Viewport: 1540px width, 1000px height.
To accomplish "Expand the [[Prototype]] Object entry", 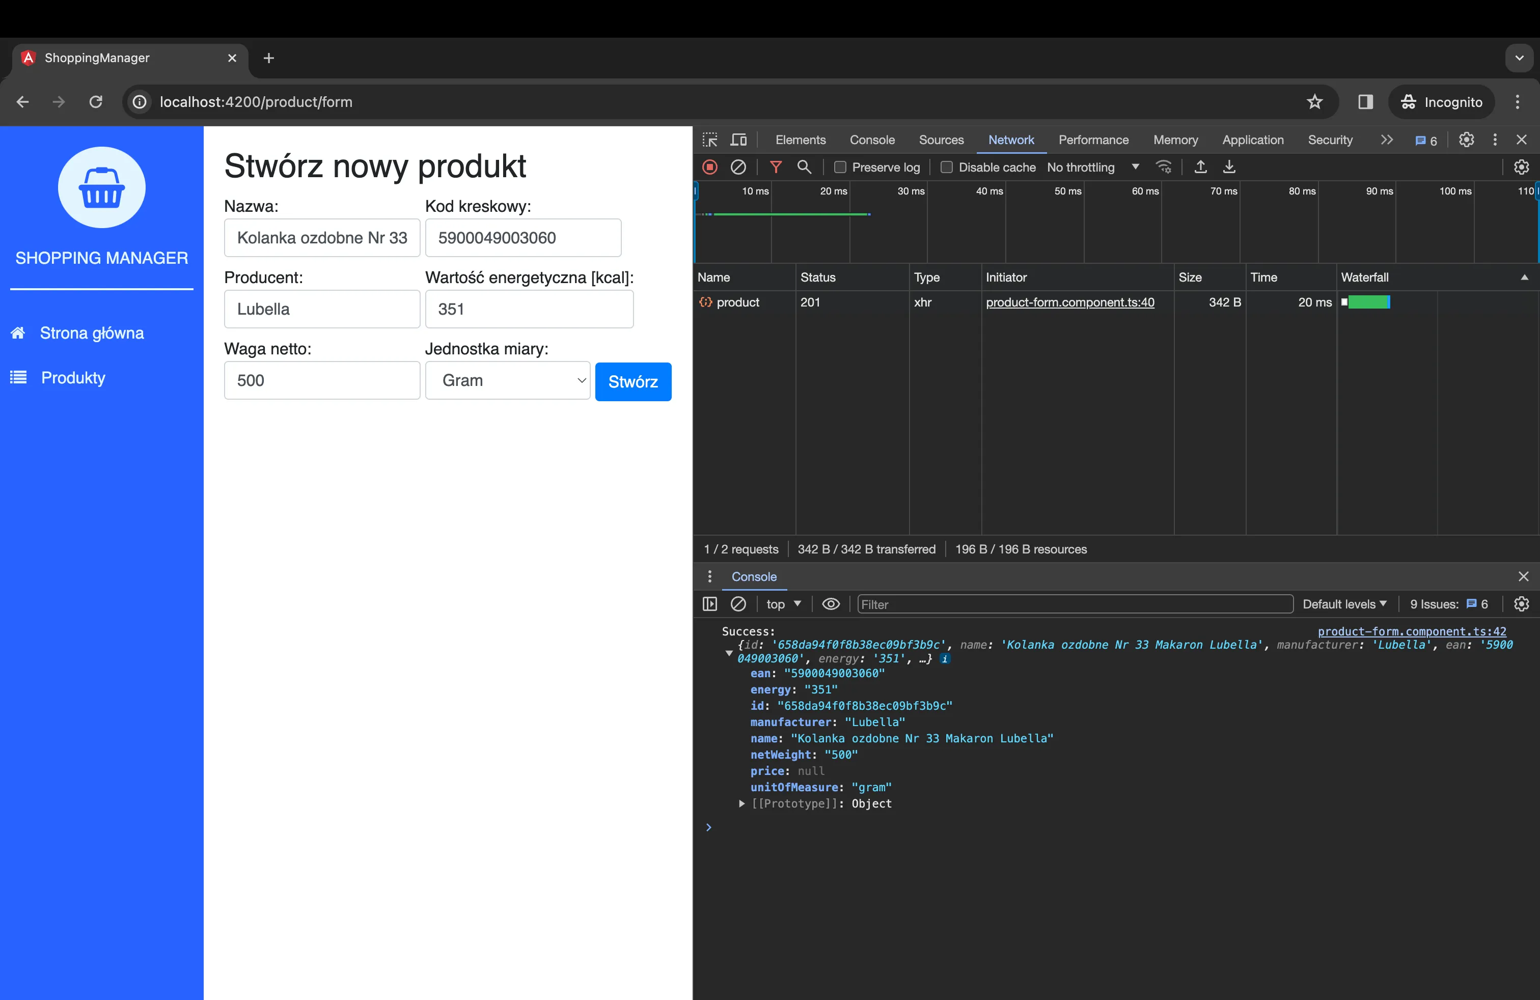I will [742, 804].
